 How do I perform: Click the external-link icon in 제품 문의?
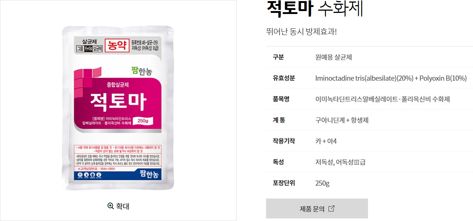[x=331, y=208]
